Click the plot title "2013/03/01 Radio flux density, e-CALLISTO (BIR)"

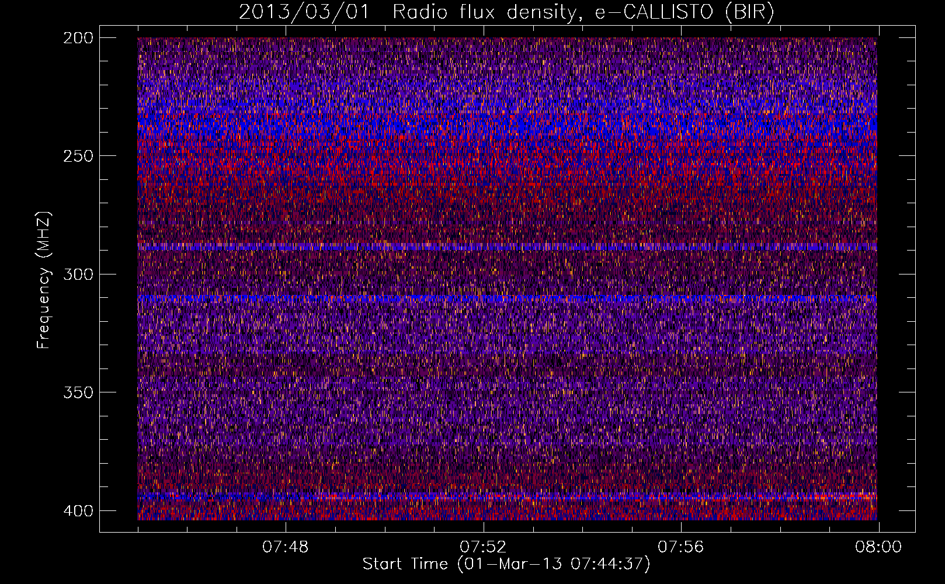click(506, 12)
